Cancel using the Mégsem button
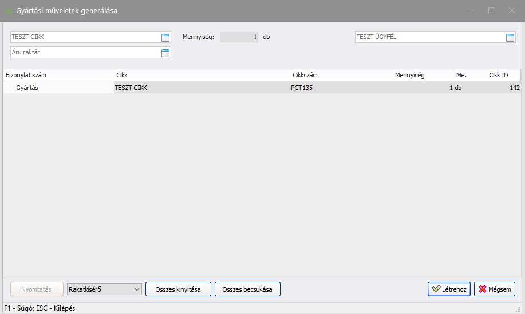This screenshot has height=314, width=525. [494, 289]
